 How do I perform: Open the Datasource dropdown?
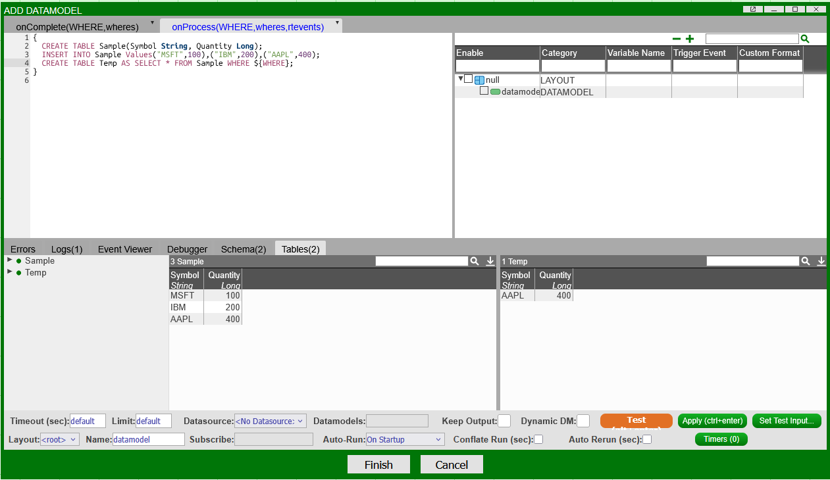click(270, 421)
